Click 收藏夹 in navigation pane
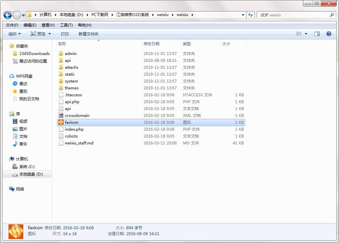The image size is (339, 243). pos(22,46)
